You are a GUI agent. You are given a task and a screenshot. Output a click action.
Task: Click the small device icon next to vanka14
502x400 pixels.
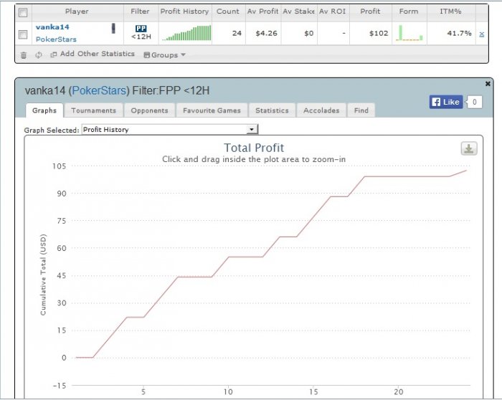click(113, 28)
